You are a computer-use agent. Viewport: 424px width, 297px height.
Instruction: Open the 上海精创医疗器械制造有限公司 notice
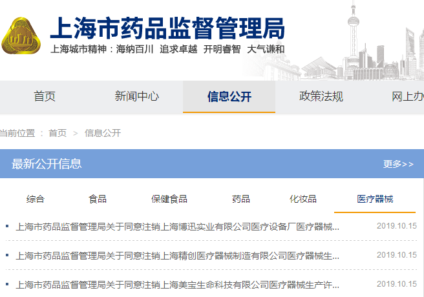[177, 256]
